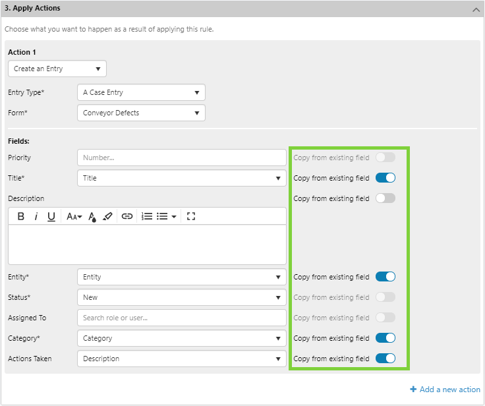Insert a bulleted list
This screenshot has width=485, height=406.
[x=165, y=216]
